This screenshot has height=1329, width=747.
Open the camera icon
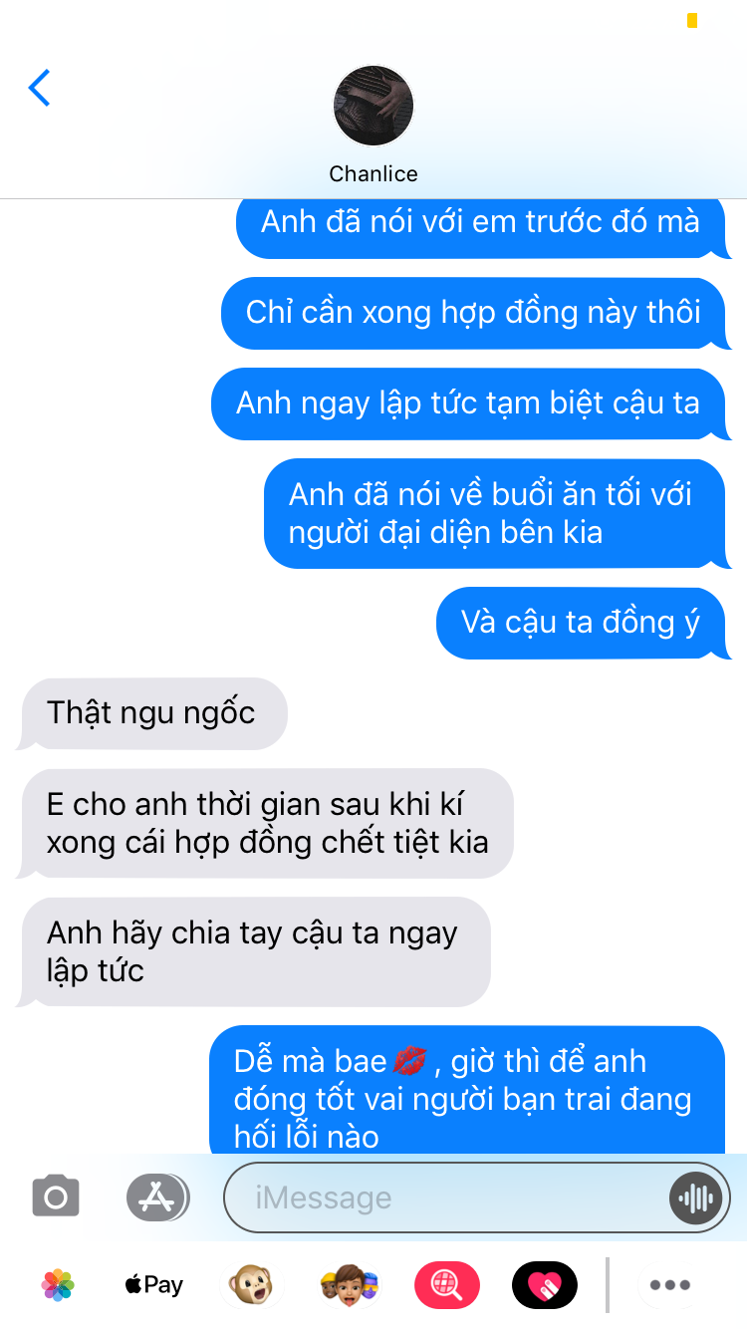click(x=56, y=1196)
